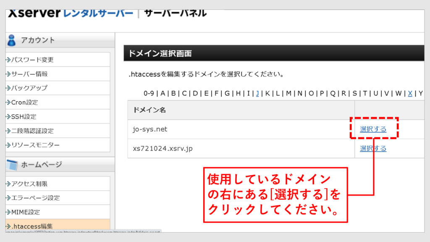Viewport: 430px width, 242px height.
Task: Click the アカウント section header
Action: pyautogui.click(x=60, y=40)
